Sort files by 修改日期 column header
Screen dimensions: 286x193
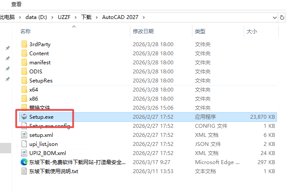(143, 32)
